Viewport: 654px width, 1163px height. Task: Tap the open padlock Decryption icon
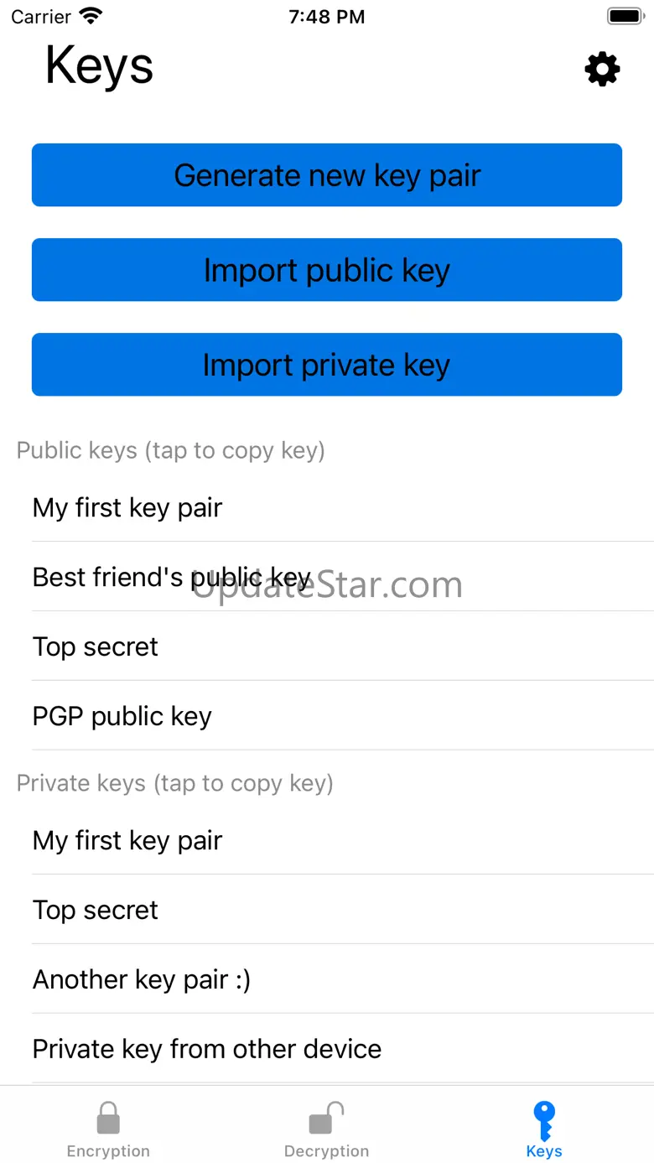click(326, 1118)
